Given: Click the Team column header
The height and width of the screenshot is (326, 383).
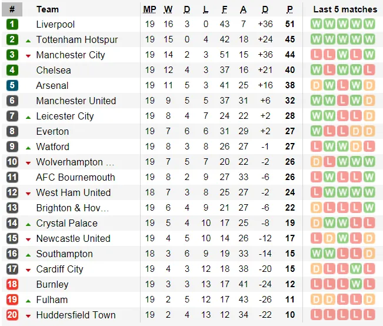Looking at the screenshot, I should pos(48,9).
